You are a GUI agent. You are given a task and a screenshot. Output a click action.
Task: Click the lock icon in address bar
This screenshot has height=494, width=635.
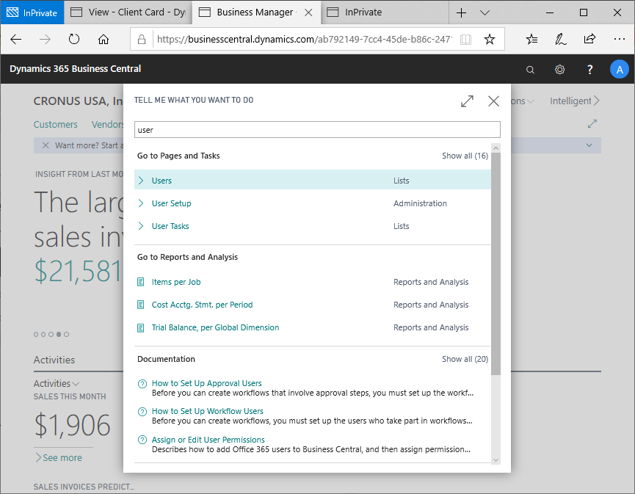[142, 40]
